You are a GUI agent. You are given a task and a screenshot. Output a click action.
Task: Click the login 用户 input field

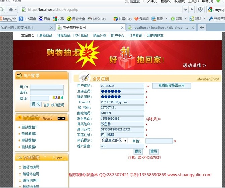(47, 87)
